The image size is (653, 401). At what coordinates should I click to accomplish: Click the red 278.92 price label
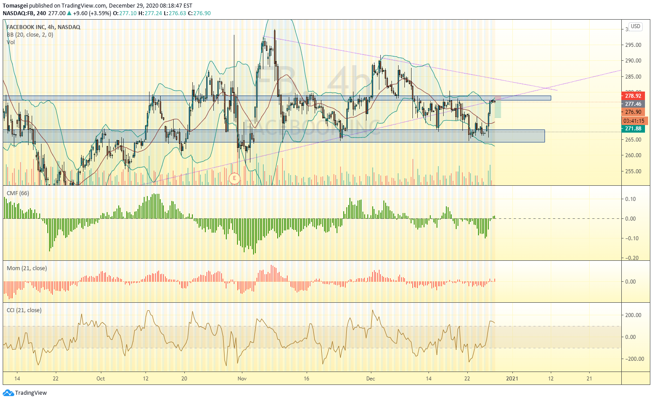pyautogui.click(x=633, y=96)
